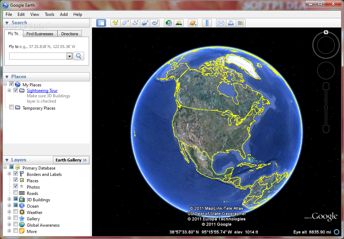Click the N north indicator on compass

(326, 32)
